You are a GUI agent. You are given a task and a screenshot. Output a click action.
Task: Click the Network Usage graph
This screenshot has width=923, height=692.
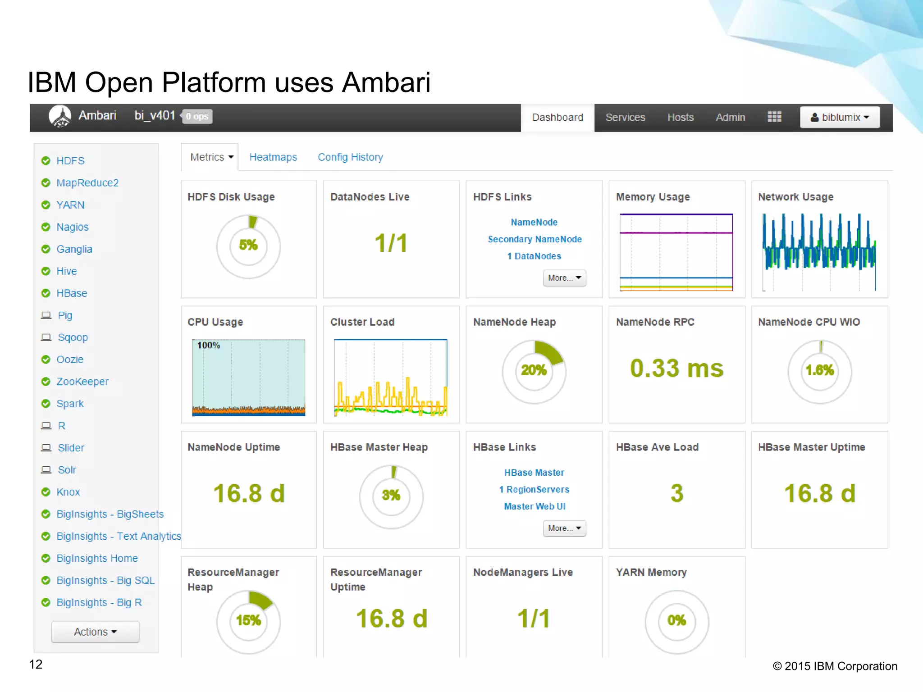click(x=819, y=252)
